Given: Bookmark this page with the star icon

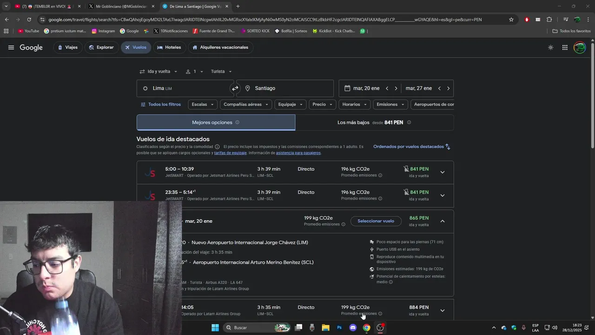Looking at the screenshot, I should [x=511, y=20].
